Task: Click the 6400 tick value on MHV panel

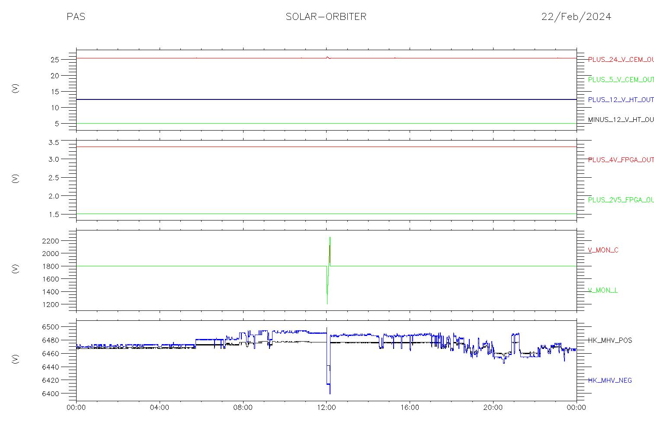Action: 51,394
